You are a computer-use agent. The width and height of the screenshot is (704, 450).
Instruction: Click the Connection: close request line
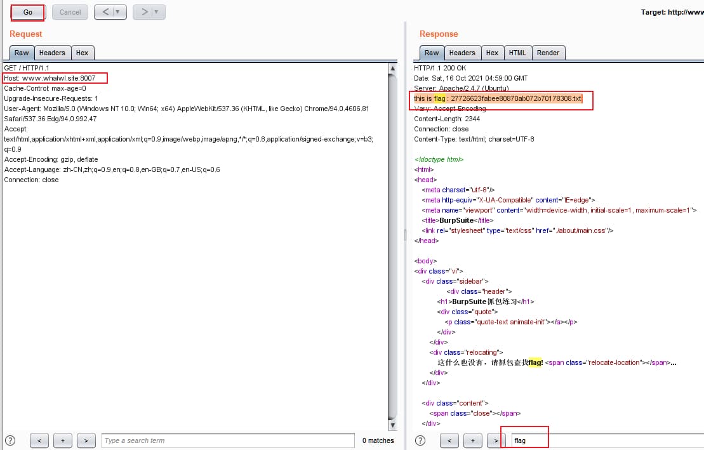click(x=32, y=180)
